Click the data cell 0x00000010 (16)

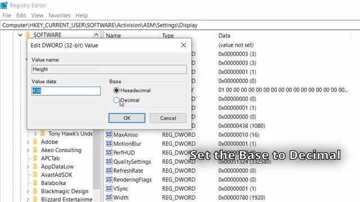point(238,135)
